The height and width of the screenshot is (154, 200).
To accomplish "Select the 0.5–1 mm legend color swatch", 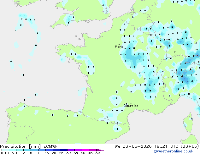I will pos(13,150).
